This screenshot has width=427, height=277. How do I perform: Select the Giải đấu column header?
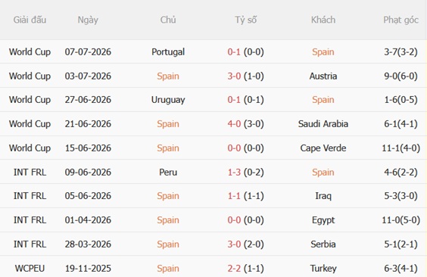[x=30, y=20]
